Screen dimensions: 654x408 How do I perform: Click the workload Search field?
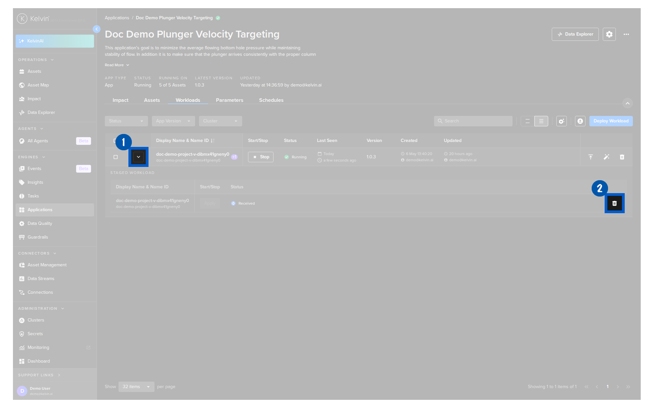(473, 121)
